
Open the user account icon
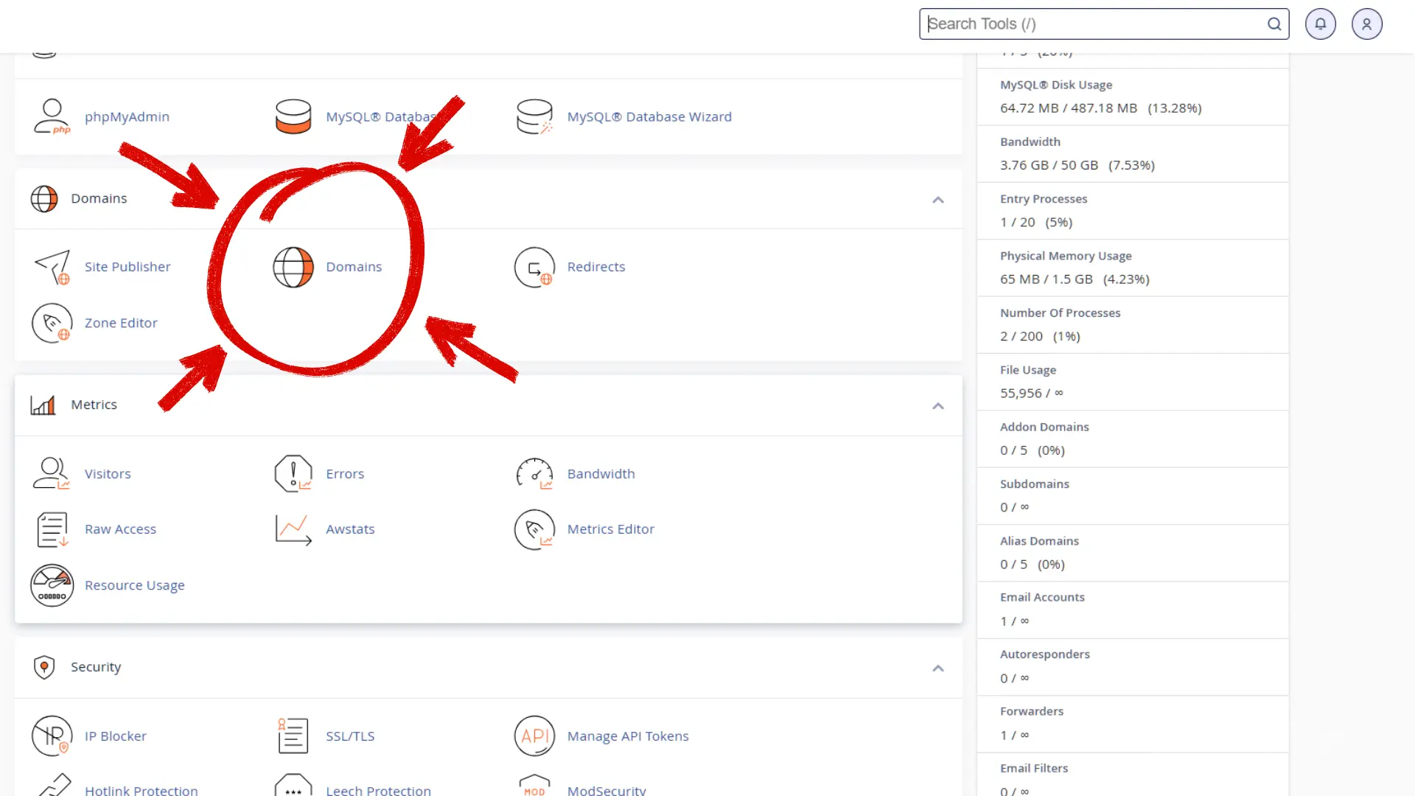(x=1367, y=24)
